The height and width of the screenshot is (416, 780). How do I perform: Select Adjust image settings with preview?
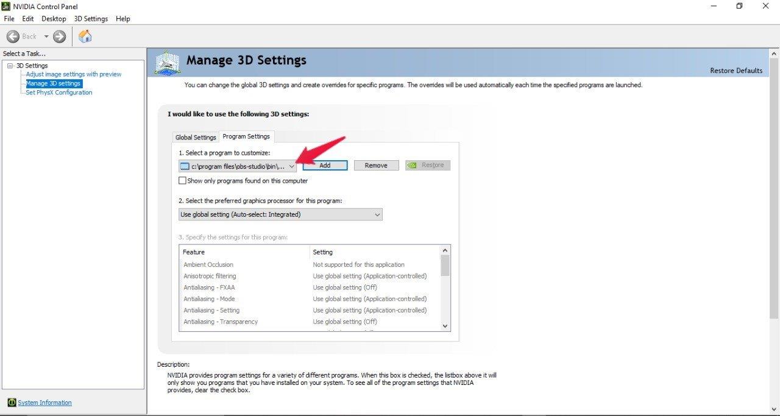coord(73,74)
